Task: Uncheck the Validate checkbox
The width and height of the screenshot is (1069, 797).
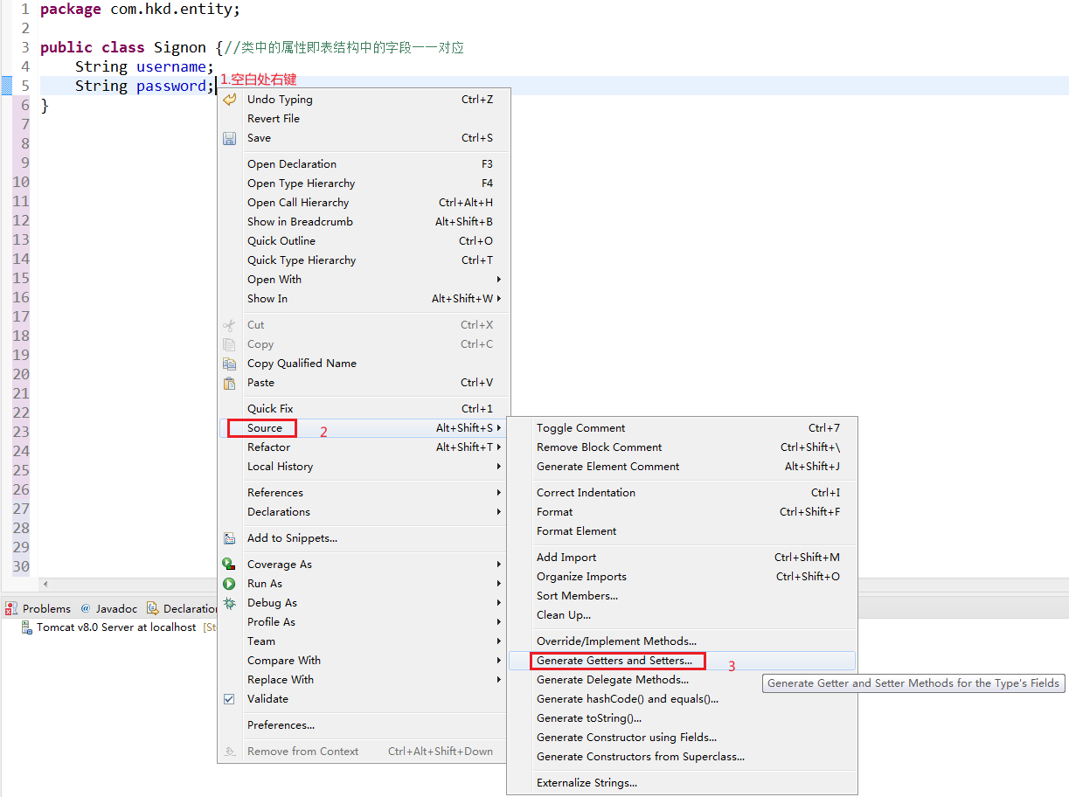Action: tap(229, 698)
